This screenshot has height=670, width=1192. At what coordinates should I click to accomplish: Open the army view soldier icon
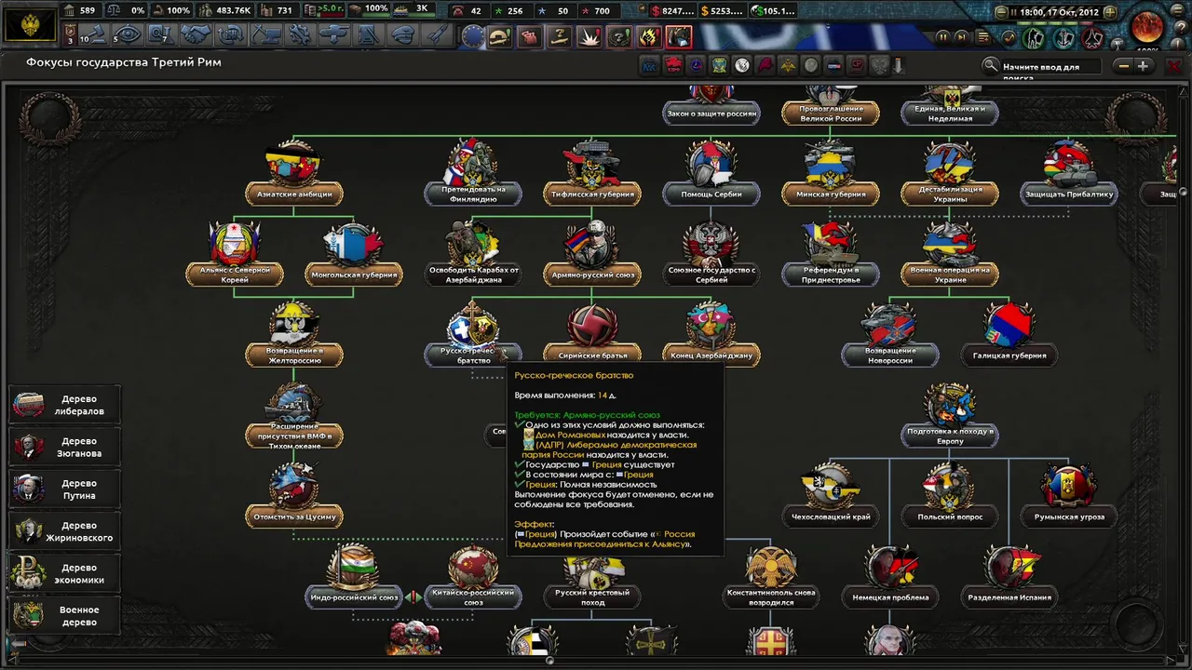click(x=1035, y=38)
